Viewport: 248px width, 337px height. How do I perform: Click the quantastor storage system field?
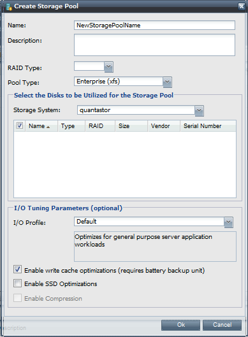[x=136, y=110]
